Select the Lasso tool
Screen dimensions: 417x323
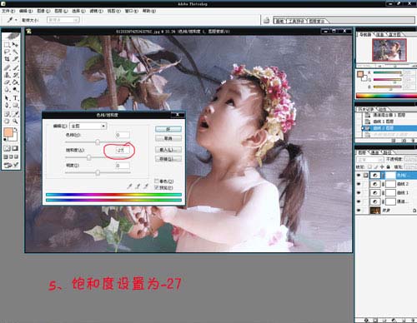[x=7, y=52]
